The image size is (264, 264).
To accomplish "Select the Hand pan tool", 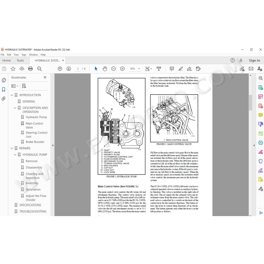I will pyautogui.click(x=105, y=69).
